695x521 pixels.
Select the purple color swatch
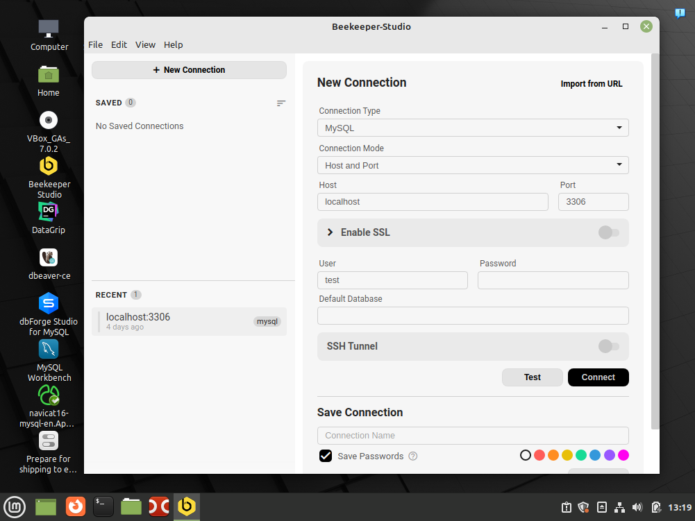coord(610,455)
